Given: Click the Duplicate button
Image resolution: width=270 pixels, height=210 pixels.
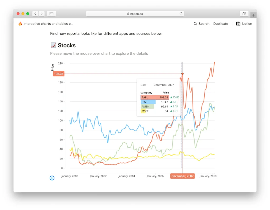Looking at the screenshot, I should pos(221,24).
